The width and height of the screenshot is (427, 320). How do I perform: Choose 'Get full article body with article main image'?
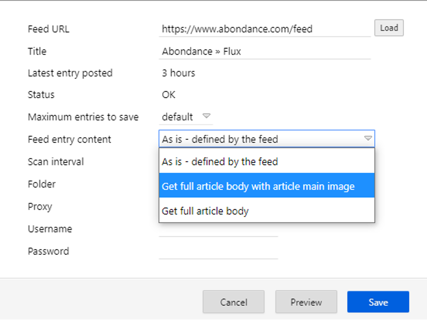267,186
